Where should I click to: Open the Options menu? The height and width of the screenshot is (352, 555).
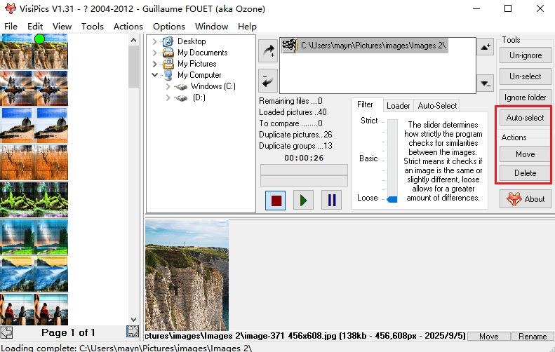click(x=169, y=27)
